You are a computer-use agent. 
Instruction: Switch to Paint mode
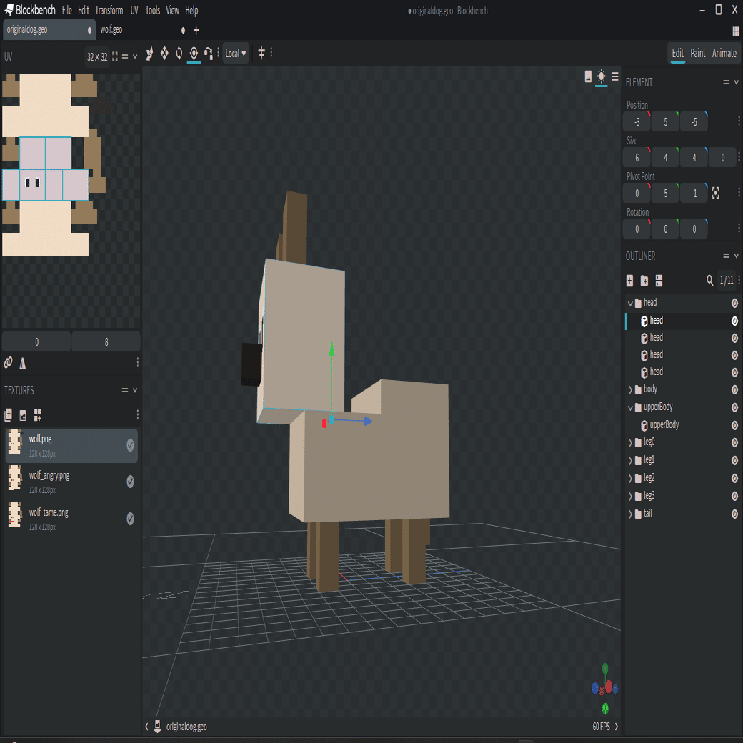pyautogui.click(x=698, y=54)
